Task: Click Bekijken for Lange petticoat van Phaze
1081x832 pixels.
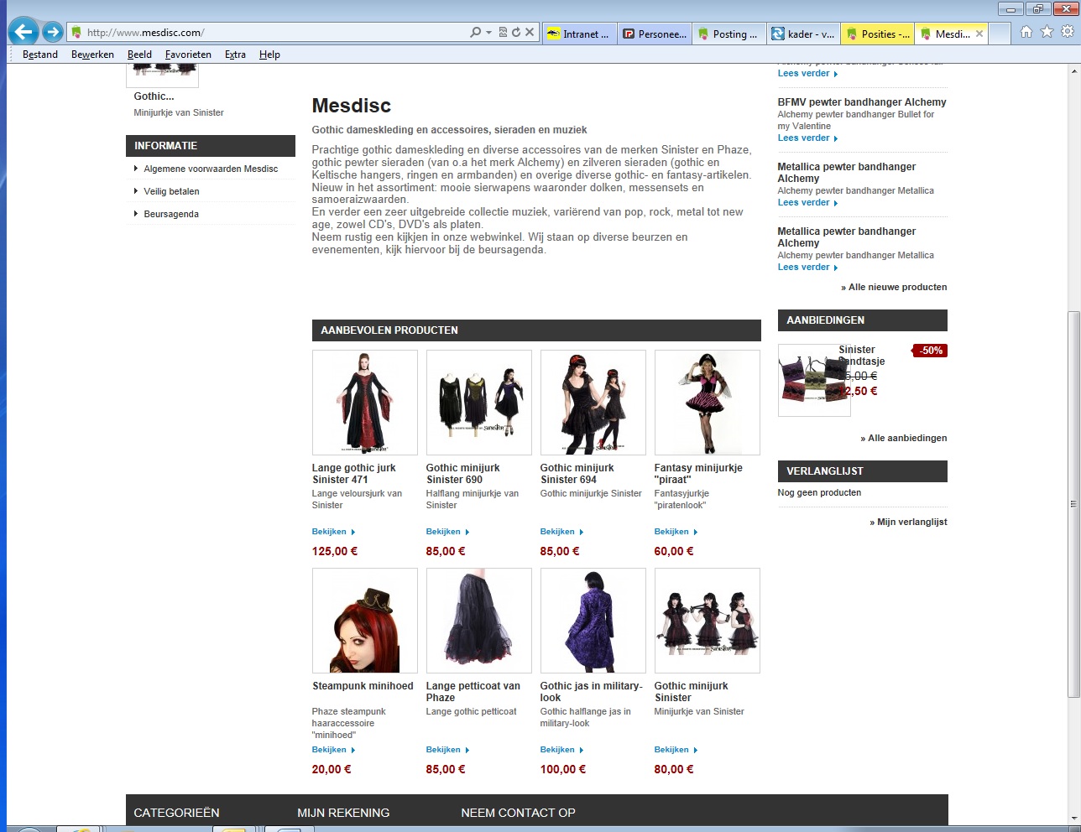Action: (447, 750)
